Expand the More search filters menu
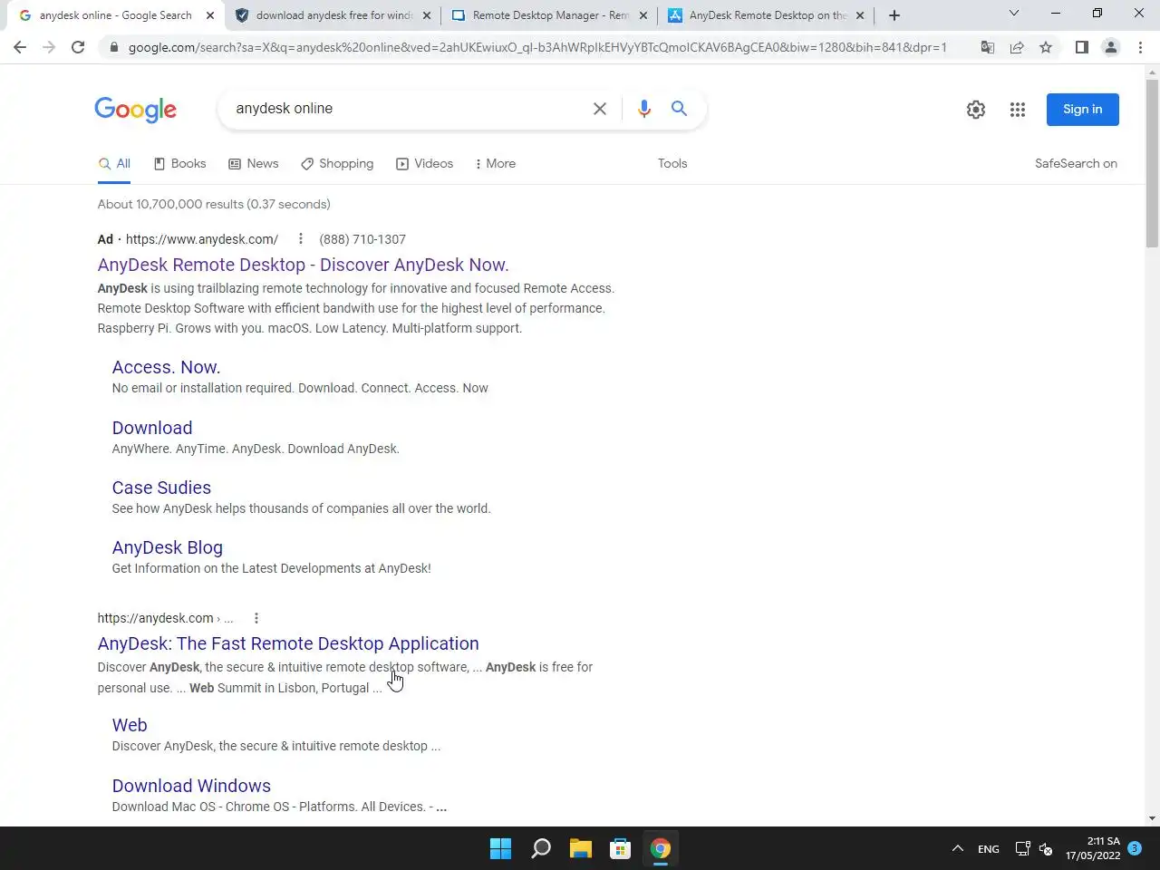The width and height of the screenshot is (1160, 870). point(495,164)
